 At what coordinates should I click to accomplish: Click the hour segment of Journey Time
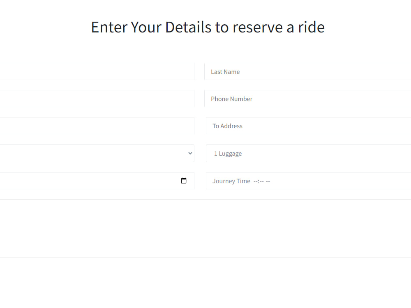pyautogui.click(x=256, y=181)
